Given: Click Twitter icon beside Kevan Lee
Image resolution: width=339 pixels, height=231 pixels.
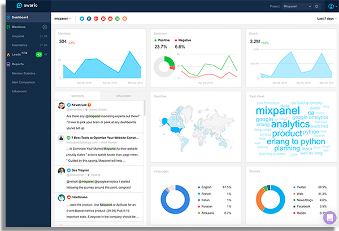Looking at the screenshot, I should point(69,105).
